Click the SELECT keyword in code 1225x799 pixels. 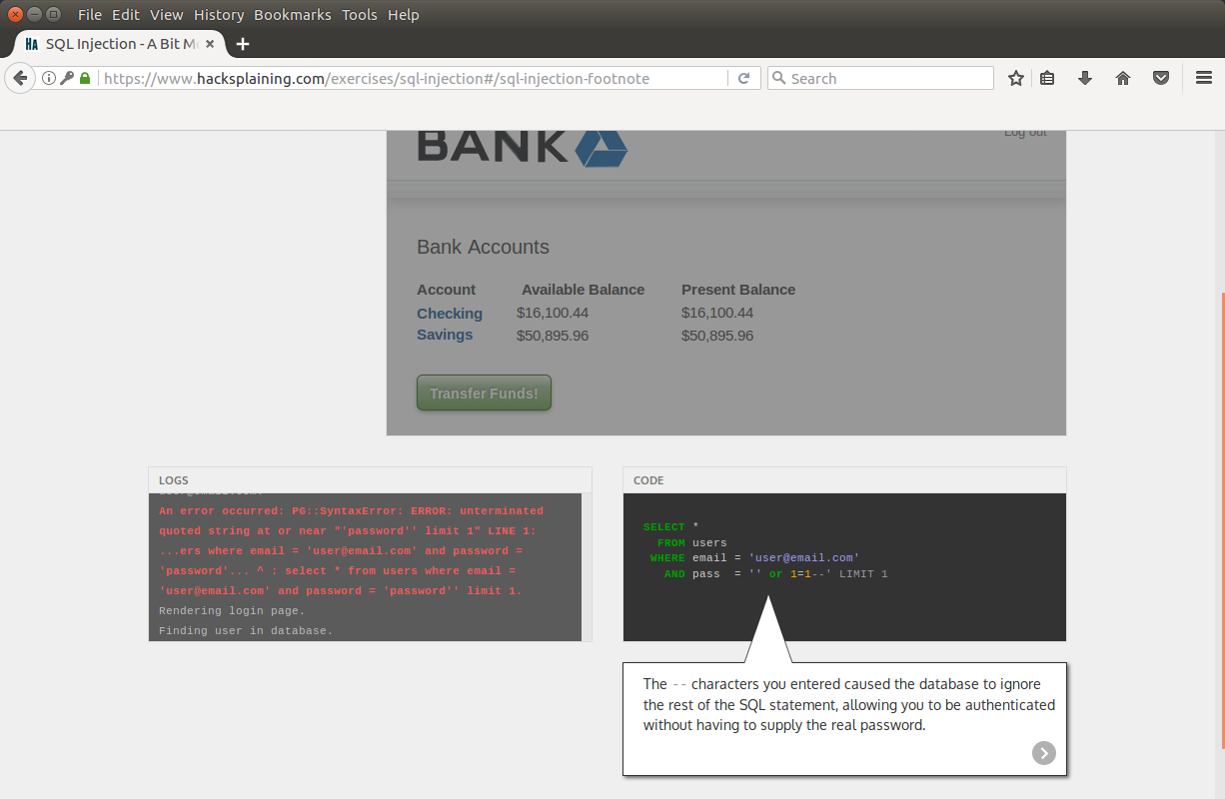pyautogui.click(x=664, y=526)
